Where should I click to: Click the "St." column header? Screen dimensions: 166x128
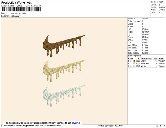(x=139, y=58)
